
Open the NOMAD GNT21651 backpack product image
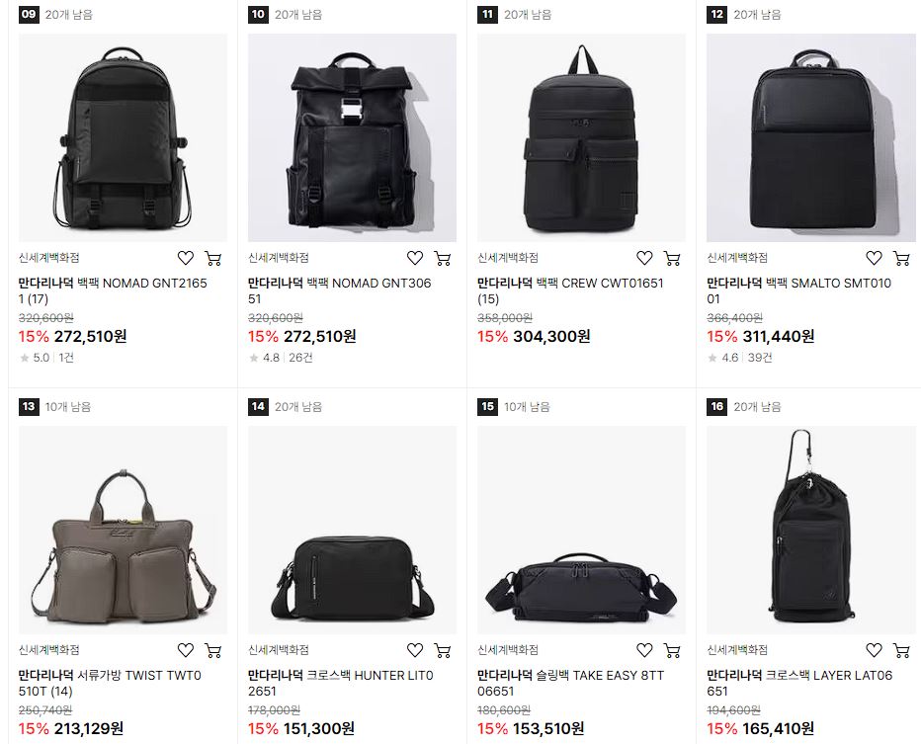point(123,137)
